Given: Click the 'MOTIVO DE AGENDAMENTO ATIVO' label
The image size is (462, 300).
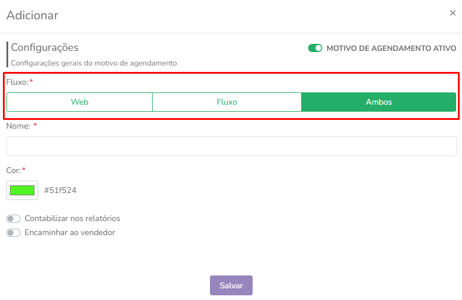Looking at the screenshot, I should tap(391, 48).
